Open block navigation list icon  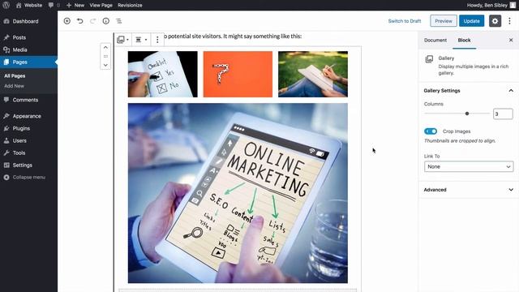(x=119, y=21)
